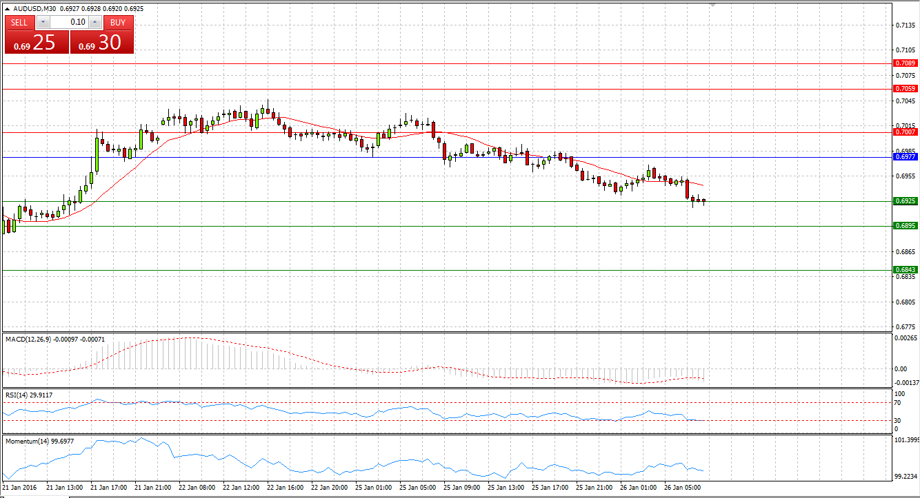Click the BUY button
Image resolution: width=920 pixels, height=498 pixels.
(x=118, y=22)
